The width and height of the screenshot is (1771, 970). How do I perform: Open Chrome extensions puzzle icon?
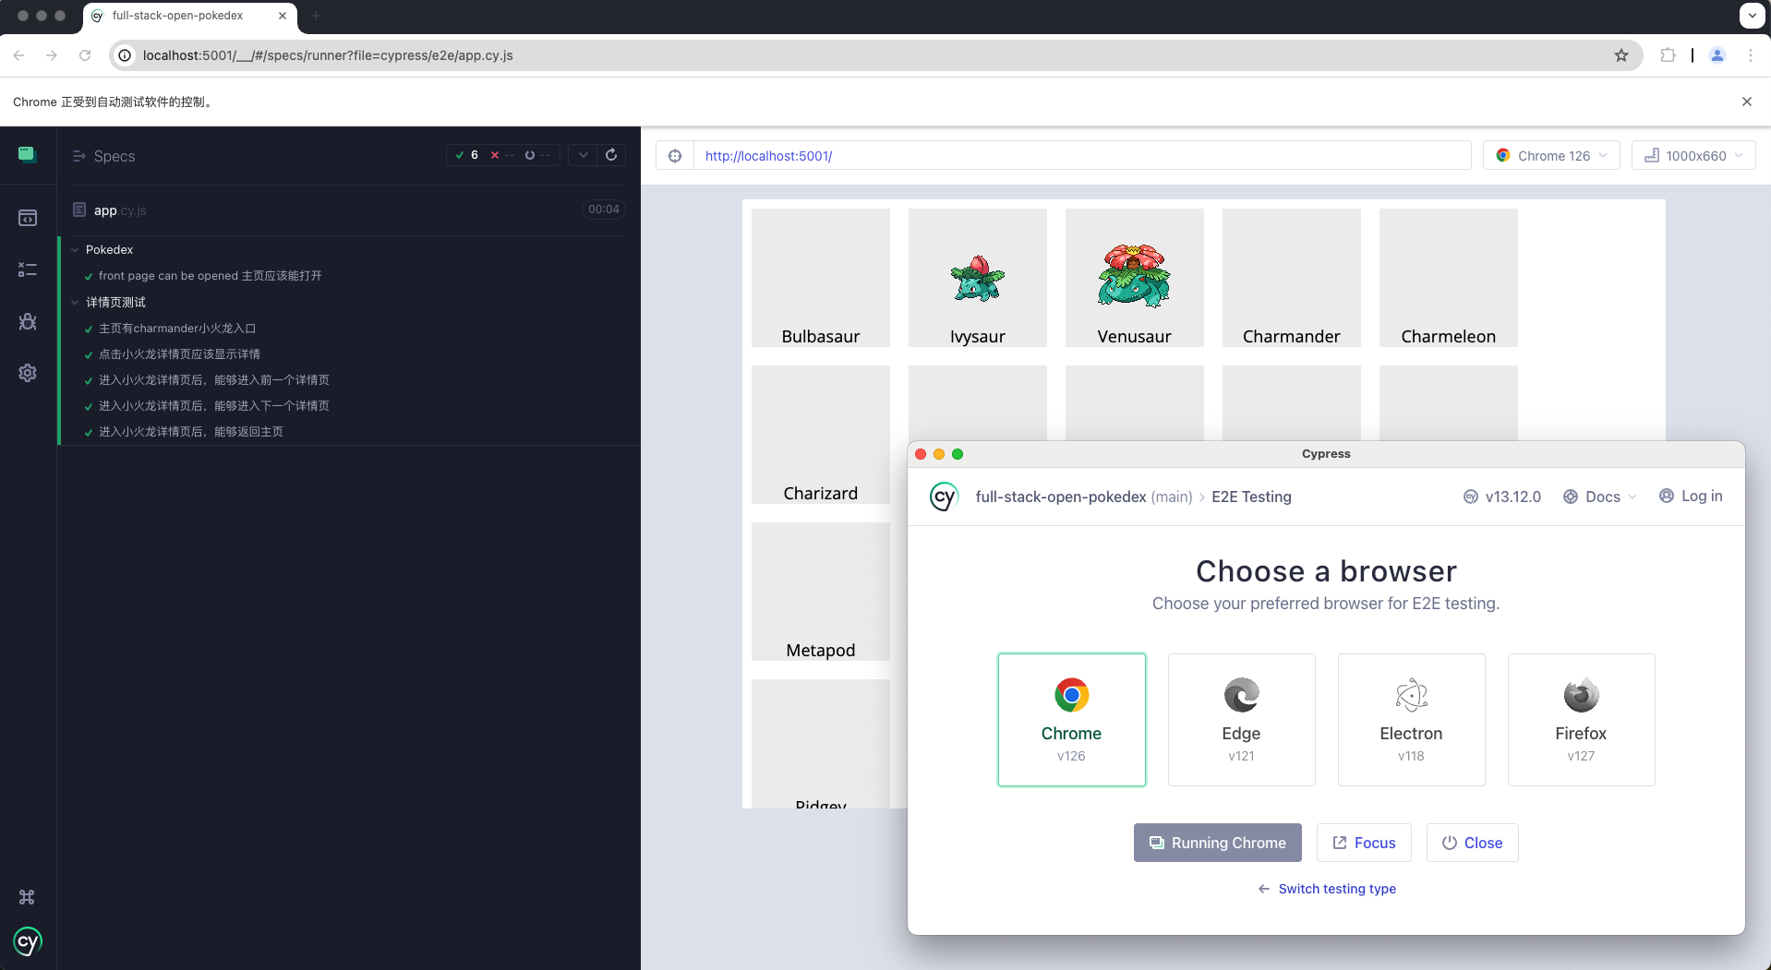tap(1668, 55)
